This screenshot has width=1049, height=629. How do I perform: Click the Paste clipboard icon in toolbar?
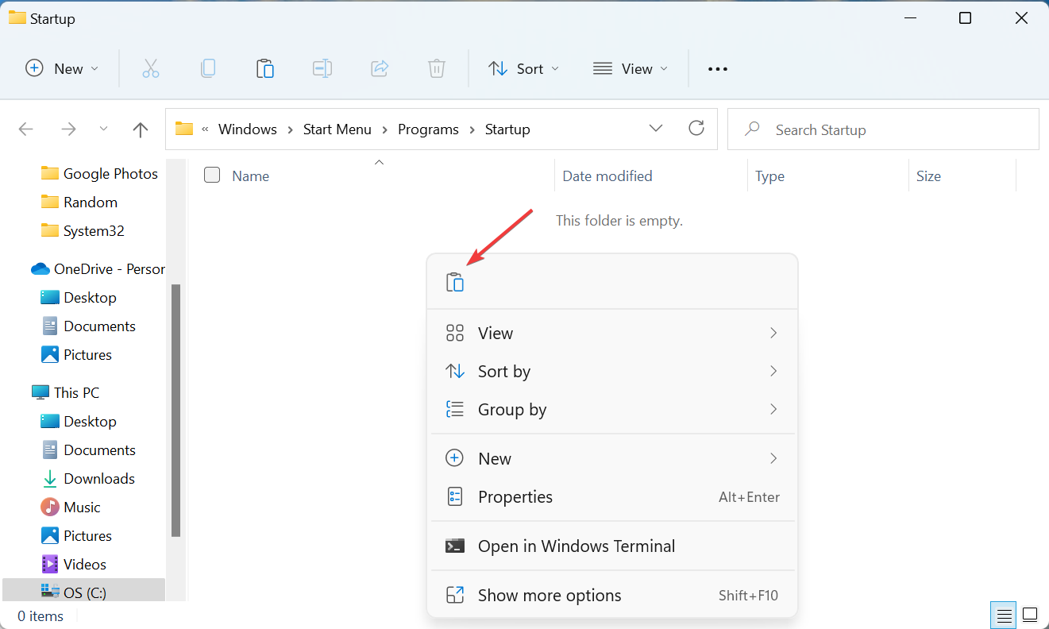click(x=265, y=68)
